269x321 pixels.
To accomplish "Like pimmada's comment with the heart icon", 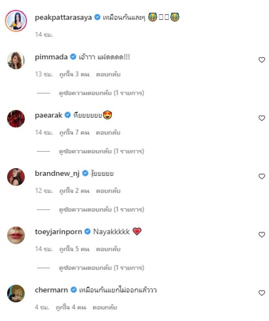I will [262, 60].
